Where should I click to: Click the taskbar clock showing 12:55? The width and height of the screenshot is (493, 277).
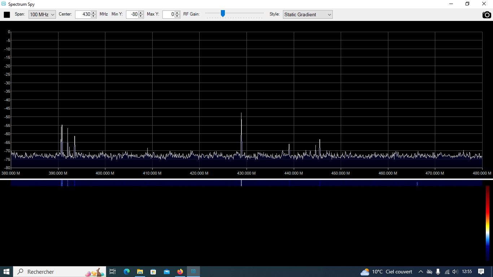[467, 272]
